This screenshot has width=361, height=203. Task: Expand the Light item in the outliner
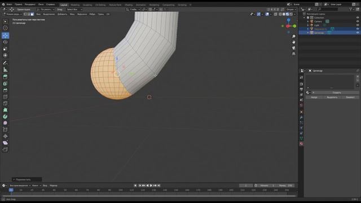[308, 25]
